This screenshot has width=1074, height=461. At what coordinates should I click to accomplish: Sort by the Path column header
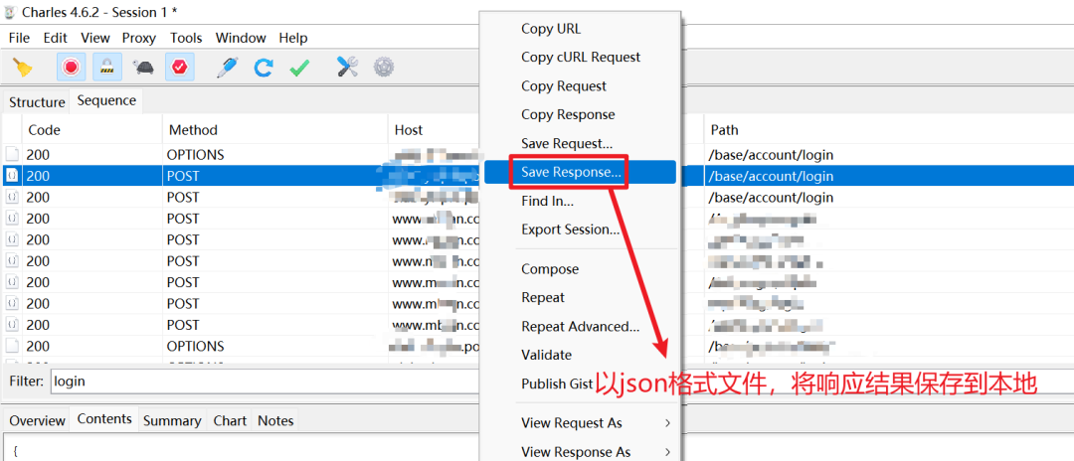[x=888, y=130]
